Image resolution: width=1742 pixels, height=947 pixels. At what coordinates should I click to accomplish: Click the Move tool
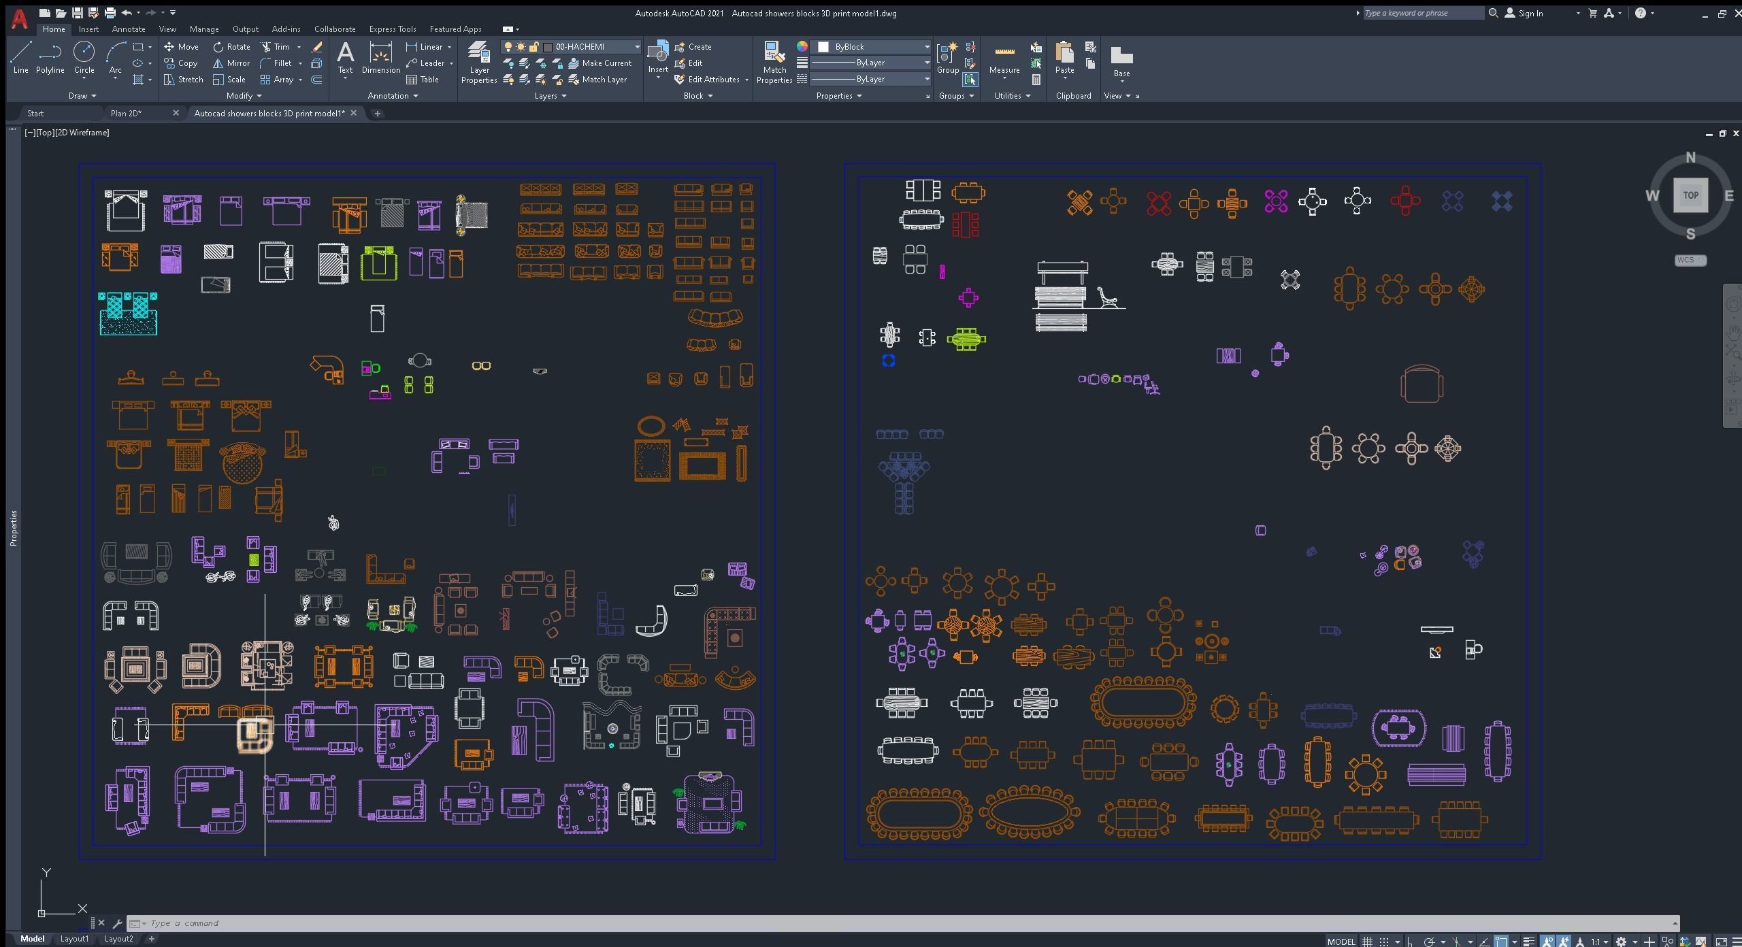(181, 47)
